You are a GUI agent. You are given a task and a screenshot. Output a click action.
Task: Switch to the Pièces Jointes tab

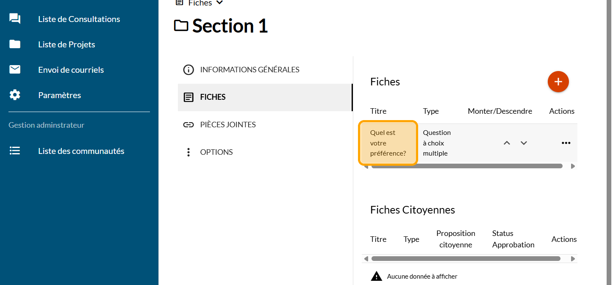(227, 125)
